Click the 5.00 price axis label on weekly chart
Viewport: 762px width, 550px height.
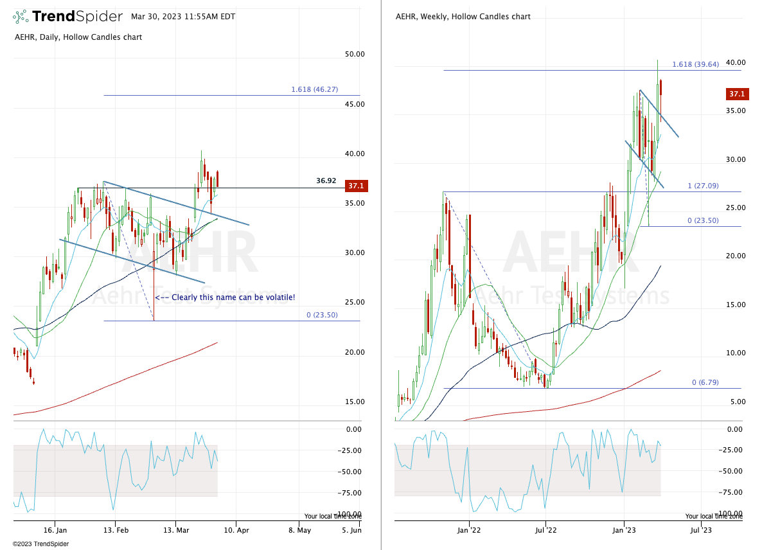738,402
